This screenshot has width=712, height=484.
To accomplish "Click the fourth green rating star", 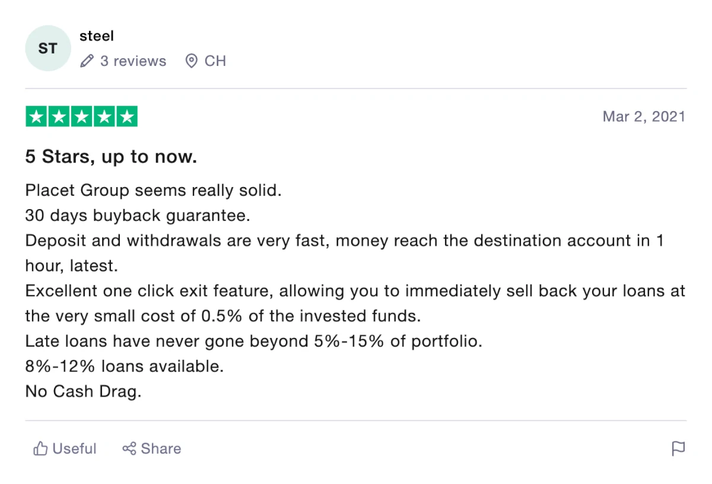I will (x=104, y=116).
